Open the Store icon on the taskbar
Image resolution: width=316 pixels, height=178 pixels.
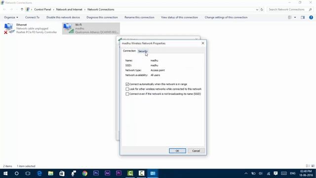click(x=62, y=174)
